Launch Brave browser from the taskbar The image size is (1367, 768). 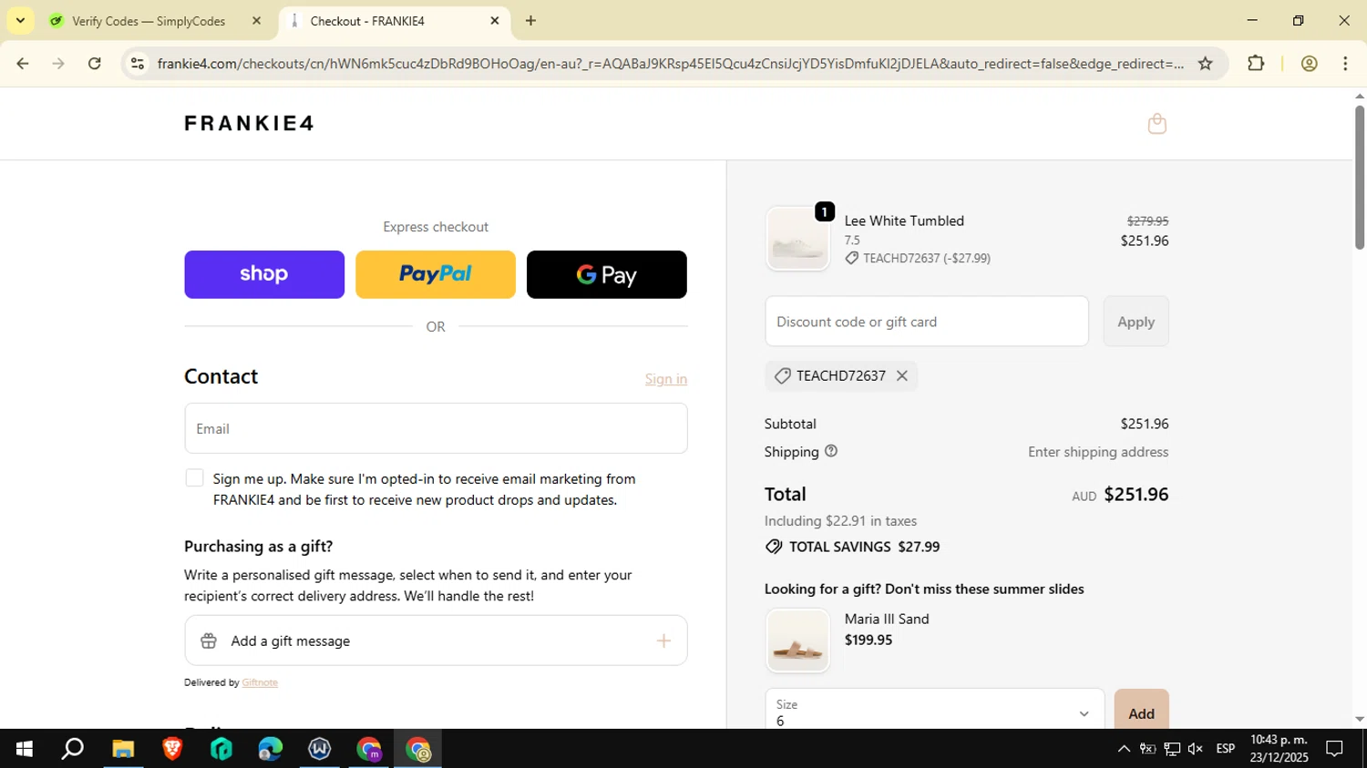172,749
